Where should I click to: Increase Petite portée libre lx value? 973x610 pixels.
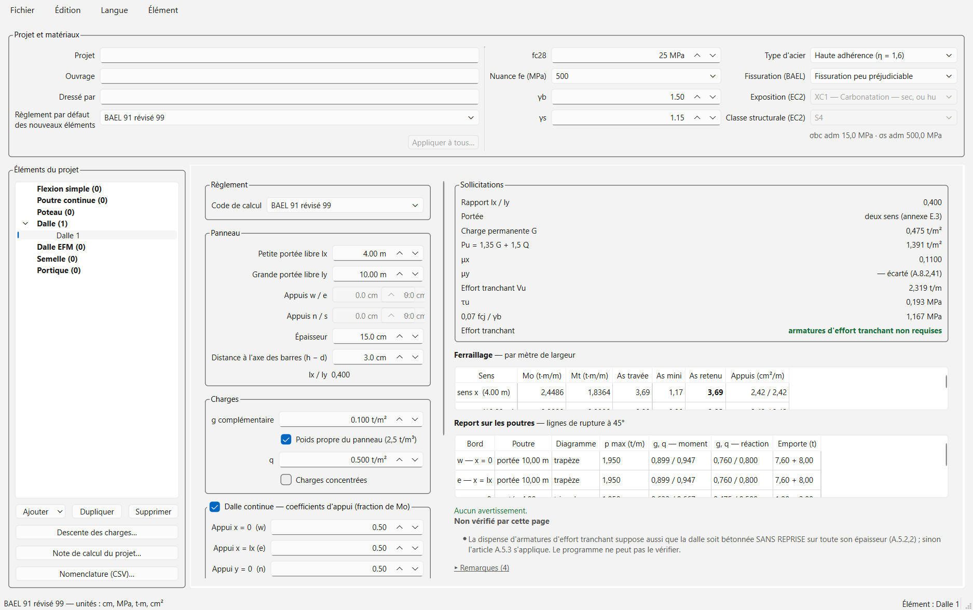coord(400,253)
